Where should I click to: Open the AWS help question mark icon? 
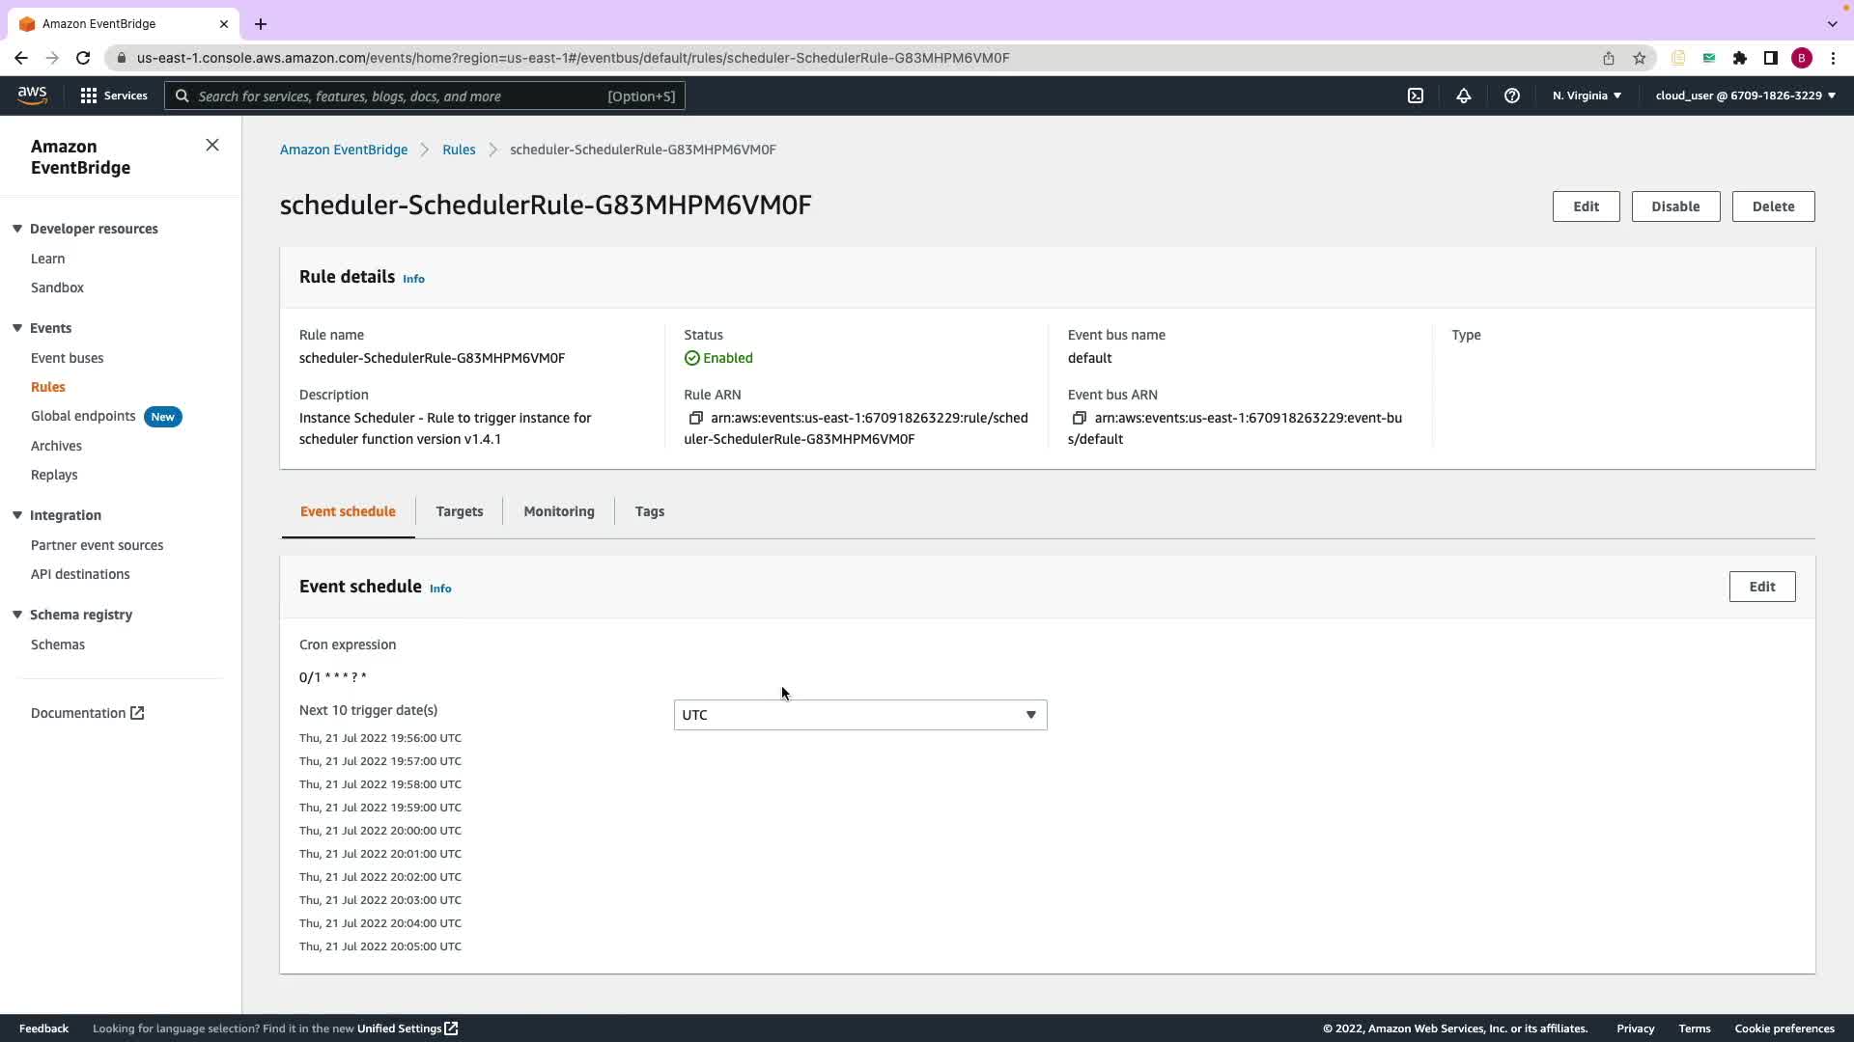(x=1512, y=96)
